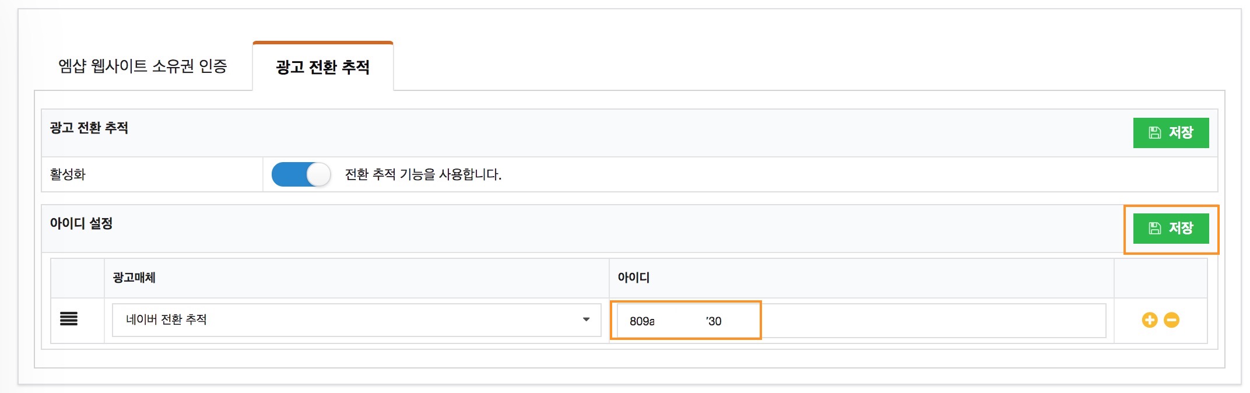
Task: Switch to the 엠샵 웹사이트 소유권 인증 tab
Action: pyautogui.click(x=143, y=66)
